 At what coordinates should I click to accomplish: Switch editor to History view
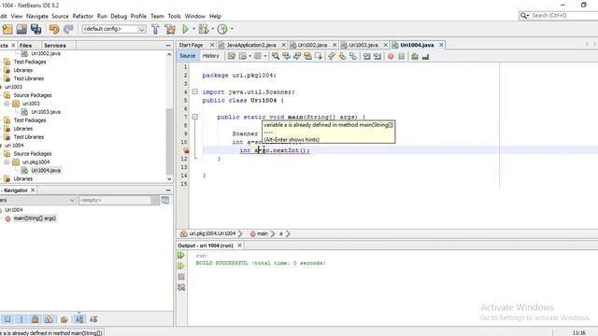click(x=211, y=56)
